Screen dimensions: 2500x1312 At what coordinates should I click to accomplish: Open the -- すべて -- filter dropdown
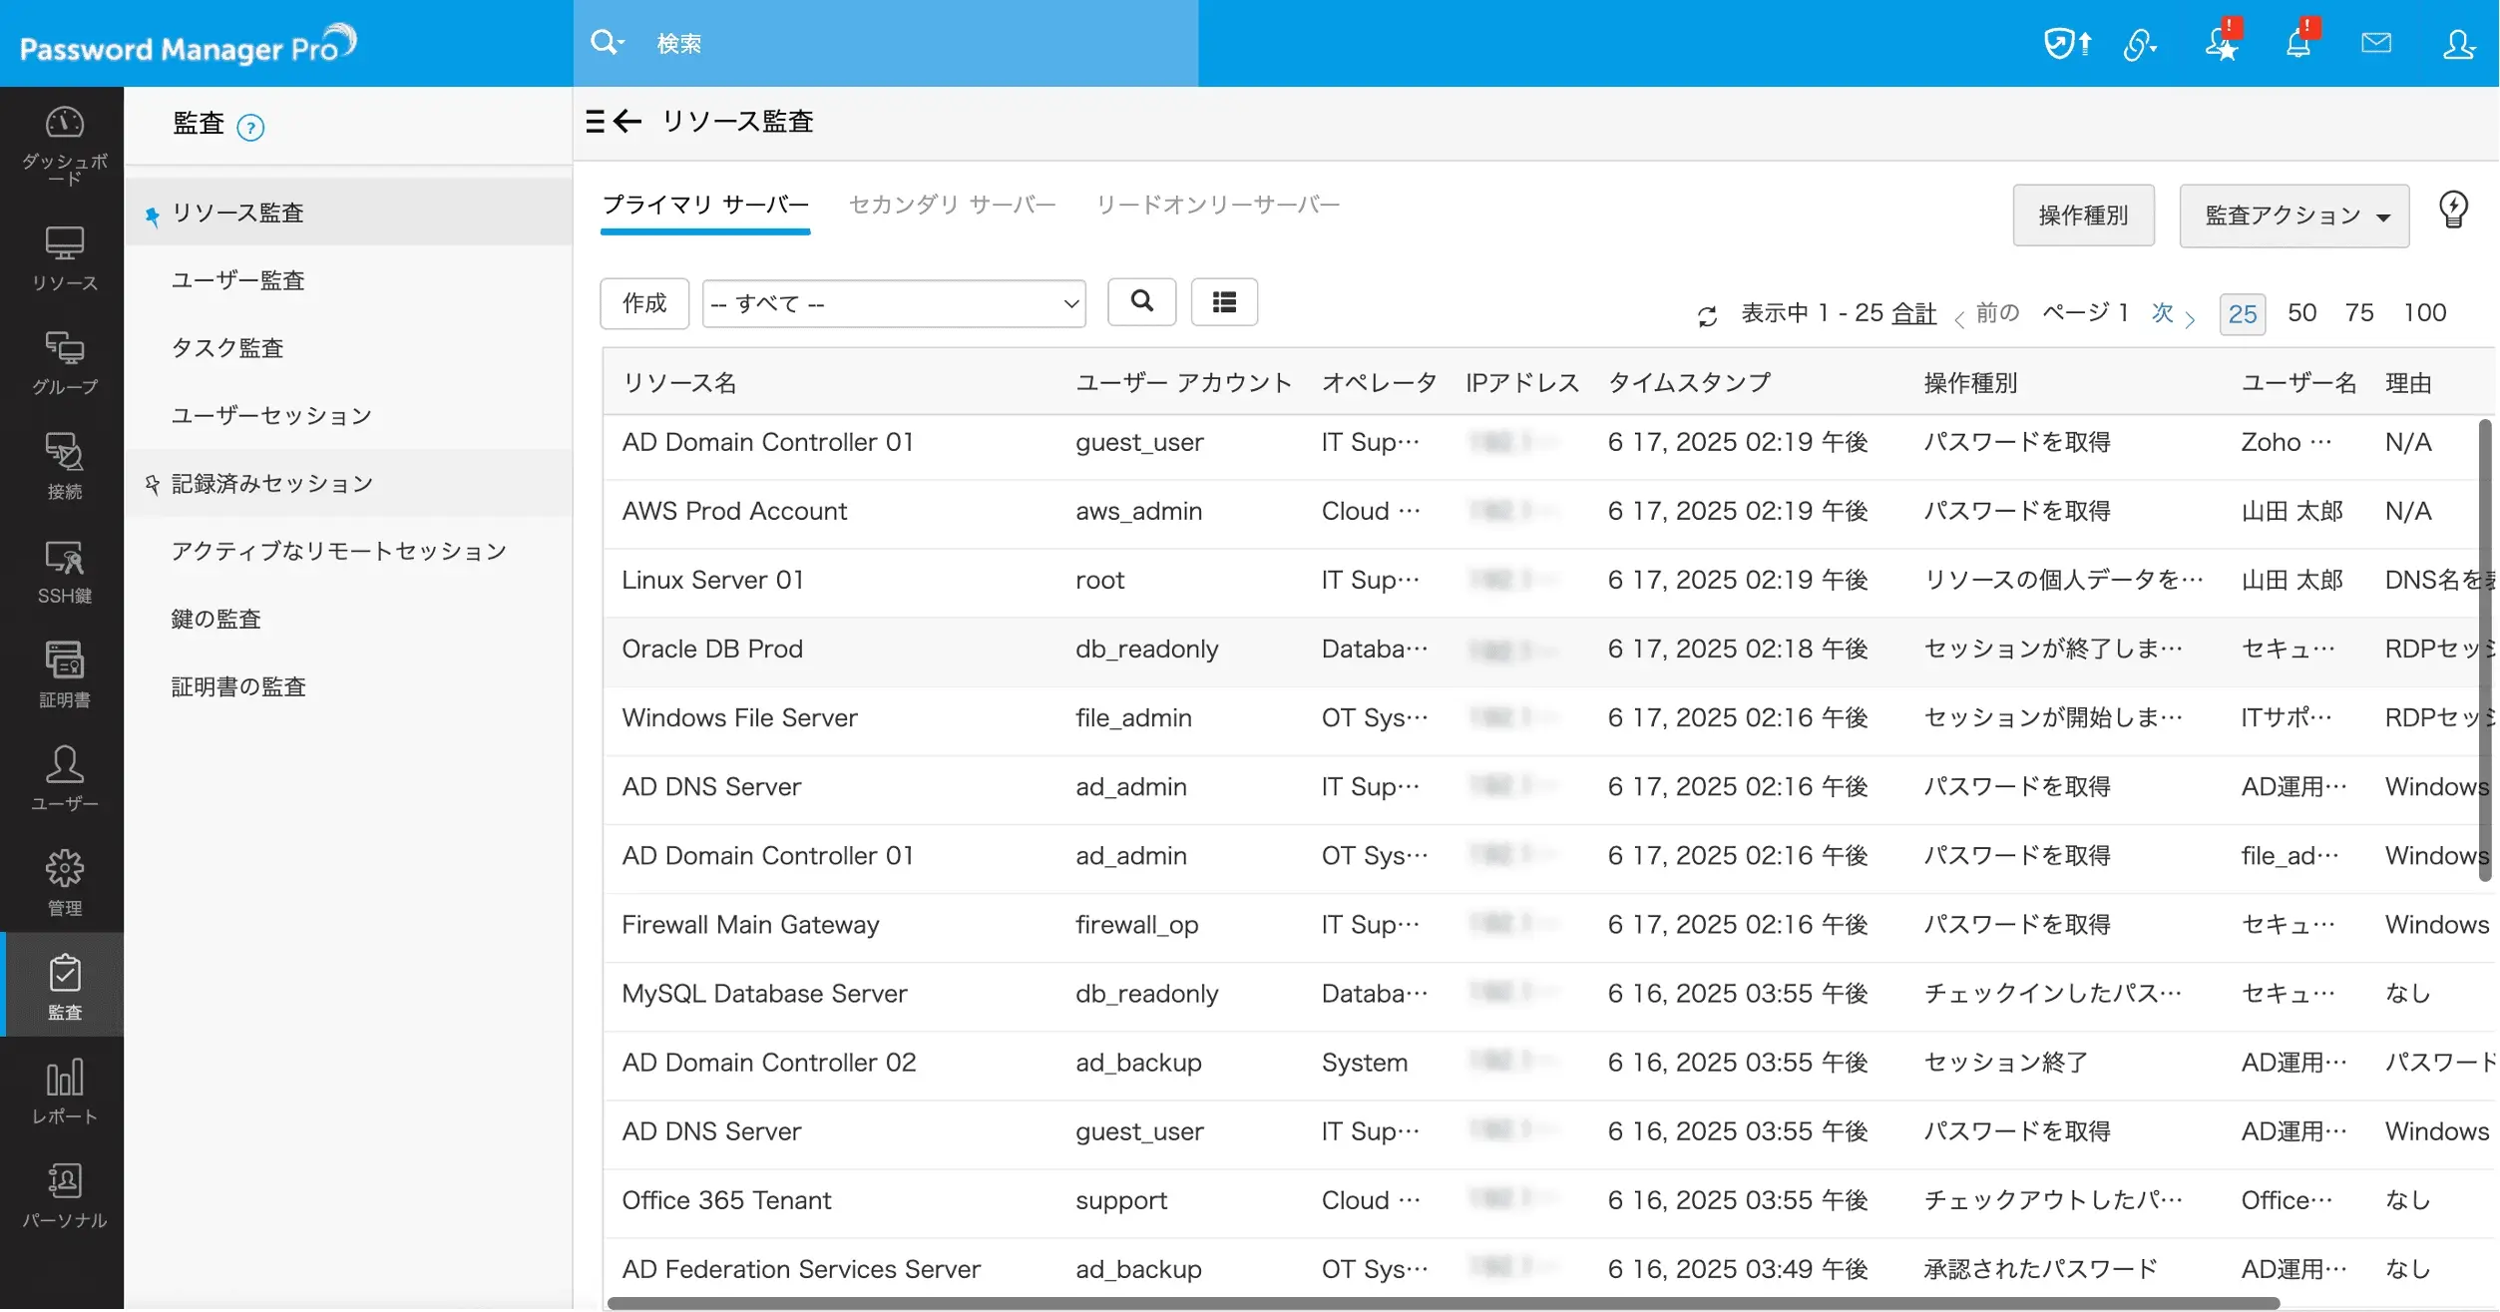click(x=893, y=303)
